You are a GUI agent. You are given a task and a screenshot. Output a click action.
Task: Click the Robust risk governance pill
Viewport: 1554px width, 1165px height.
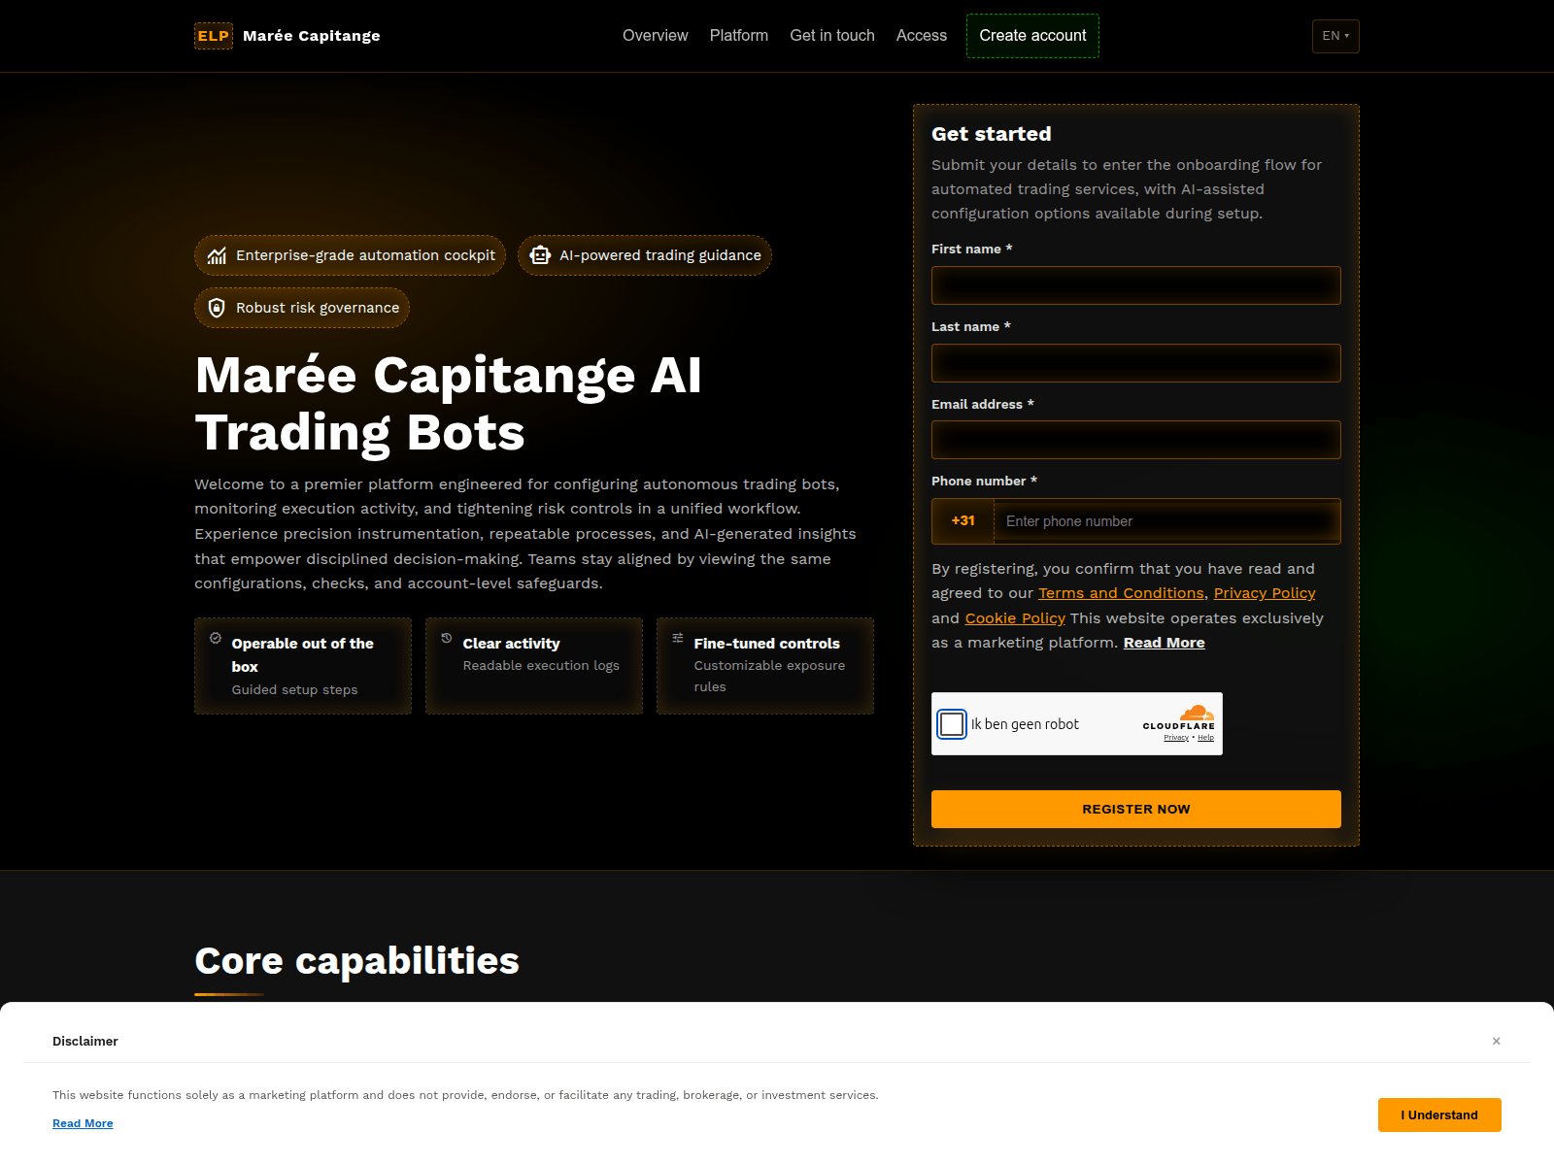(x=302, y=308)
